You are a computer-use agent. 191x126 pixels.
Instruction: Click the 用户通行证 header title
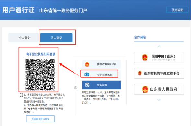tap(18, 10)
